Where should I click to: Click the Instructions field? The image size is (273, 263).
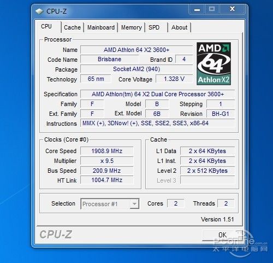pyautogui.click(x=158, y=124)
